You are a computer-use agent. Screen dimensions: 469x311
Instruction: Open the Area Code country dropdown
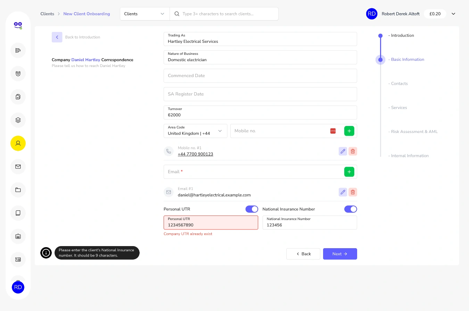pyautogui.click(x=196, y=131)
